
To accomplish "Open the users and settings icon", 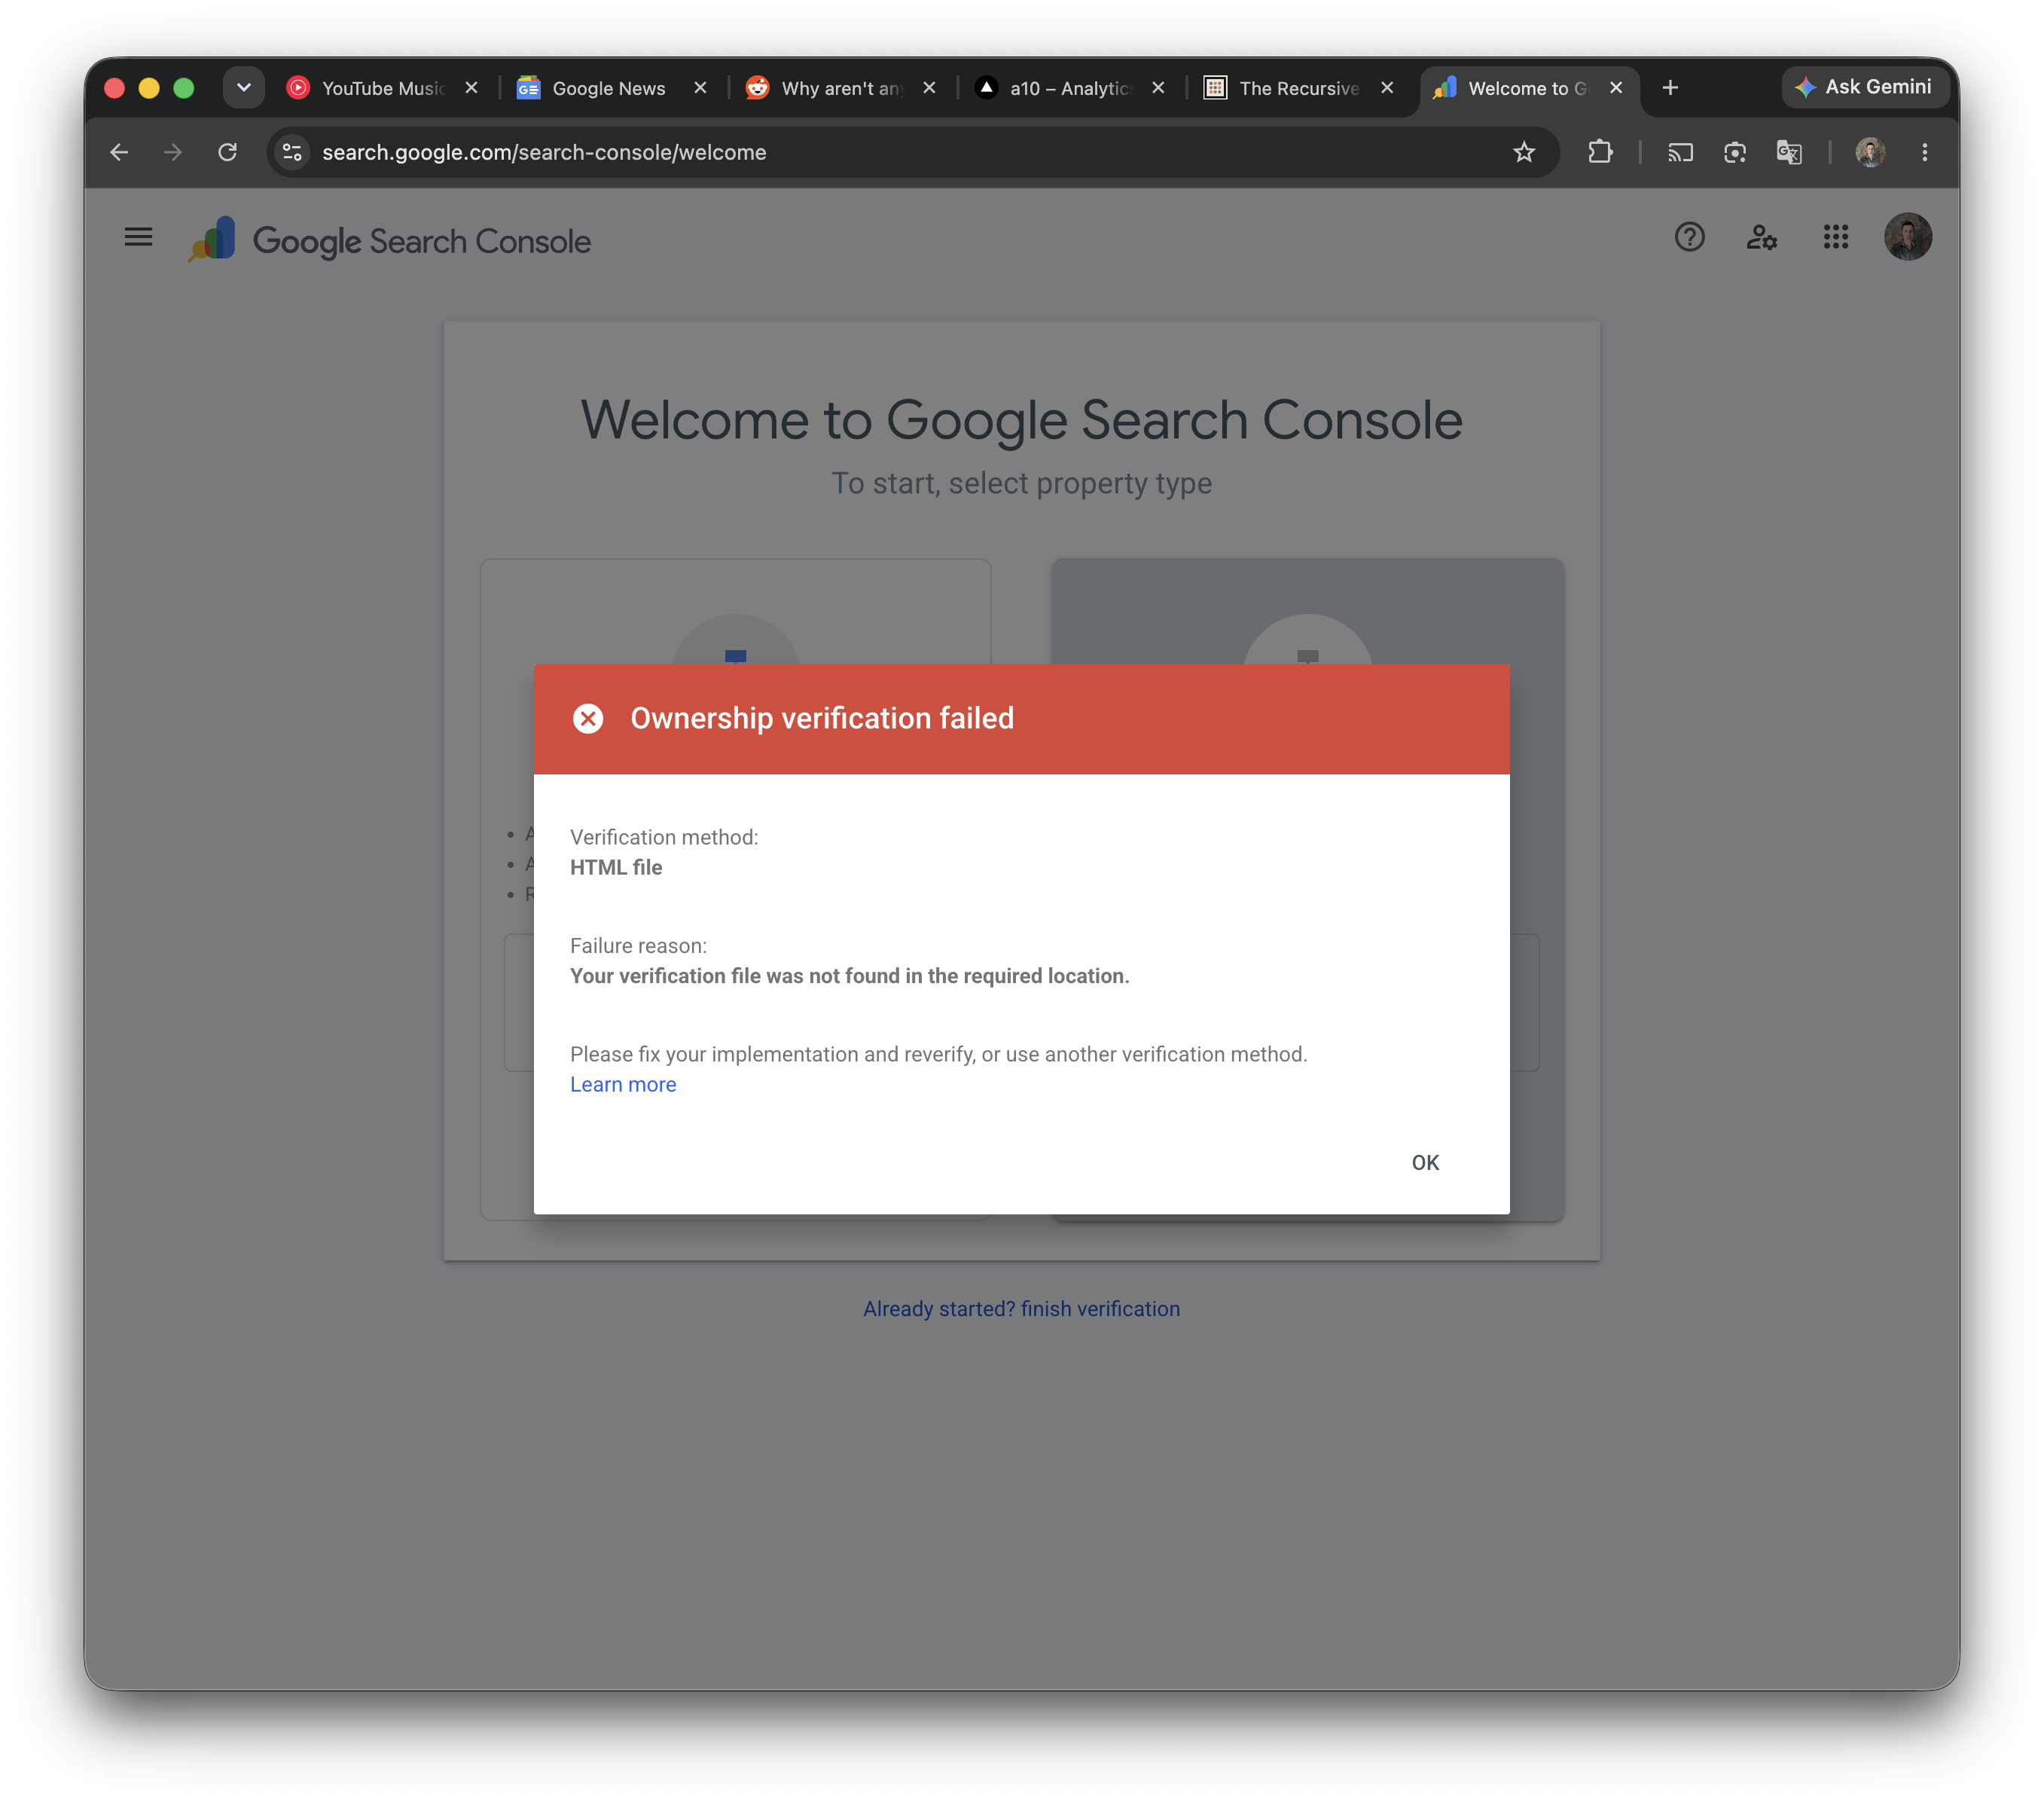I will pyautogui.click(x=1762, y=237).
